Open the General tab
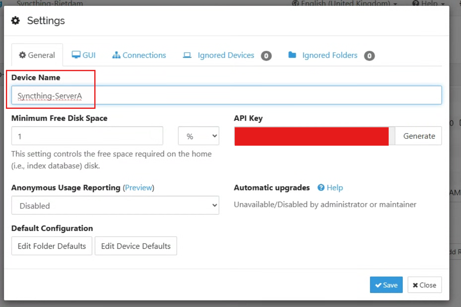Viewport: 461px width, 307px height. [x=37, y=55]
